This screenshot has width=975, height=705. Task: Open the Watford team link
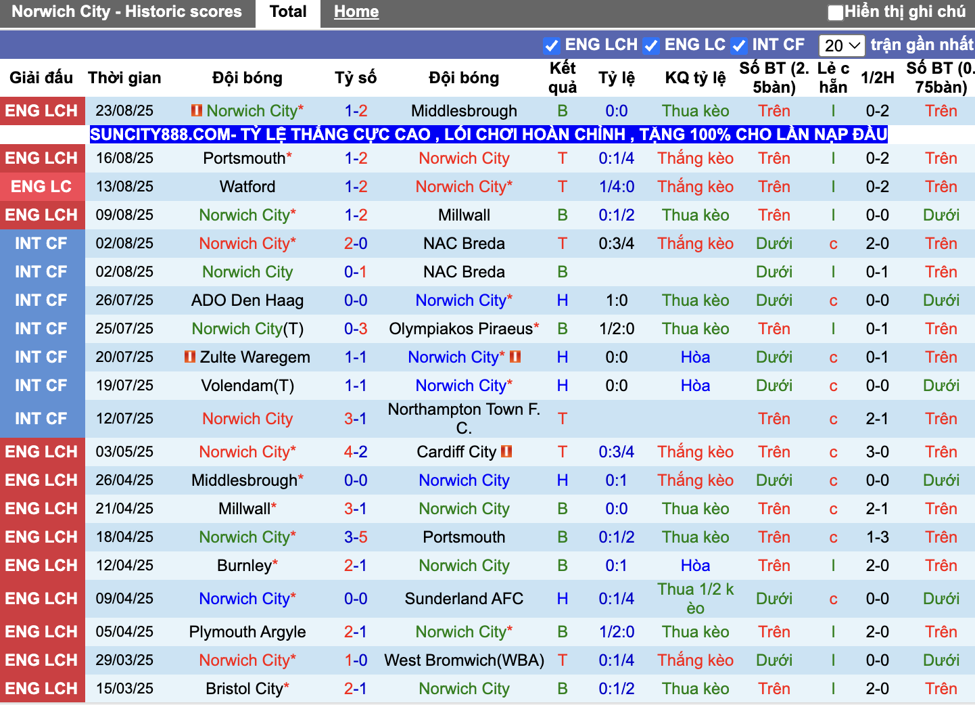click(247, 187)
